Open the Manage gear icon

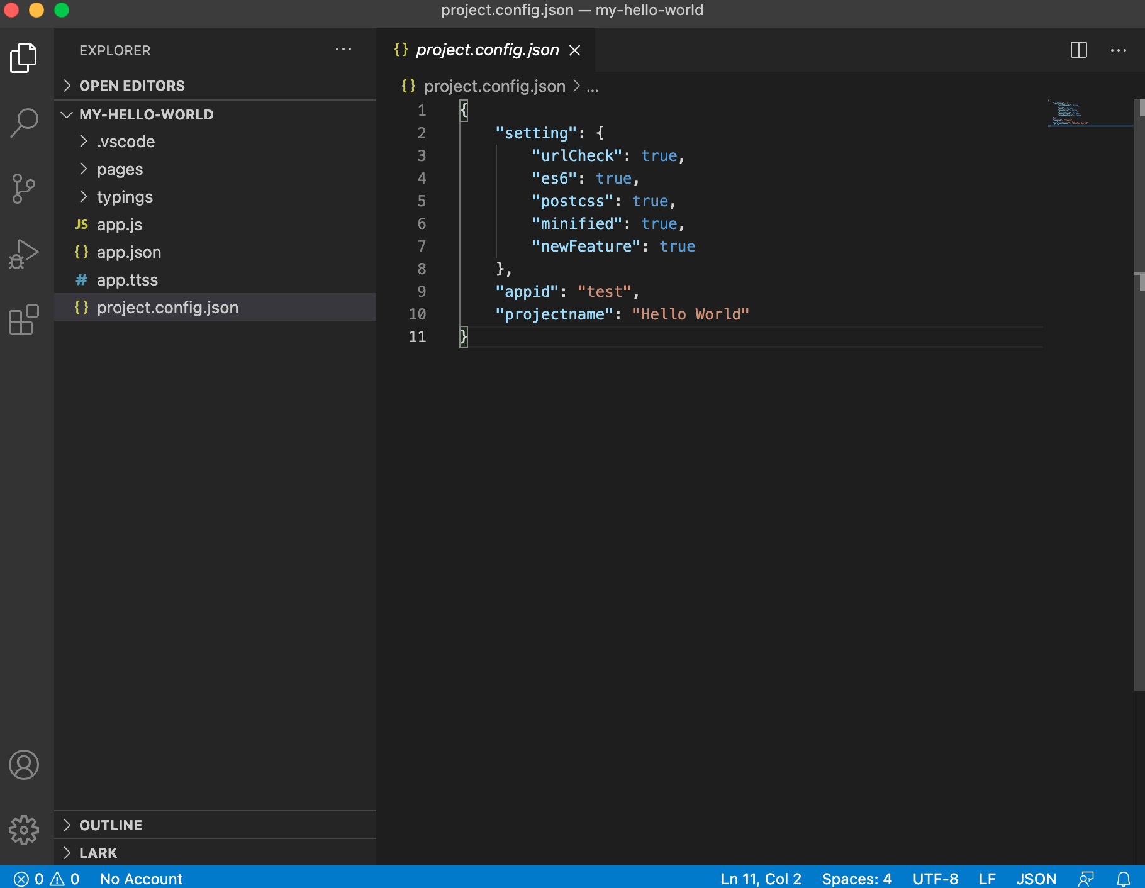click(x=24, y=830)
